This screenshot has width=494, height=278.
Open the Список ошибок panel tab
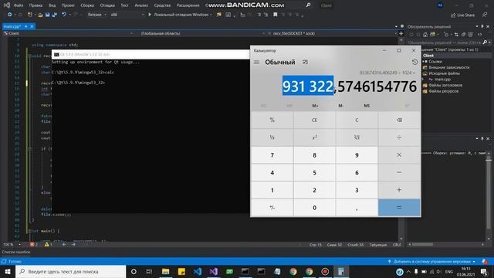click(x=16, y=252)
